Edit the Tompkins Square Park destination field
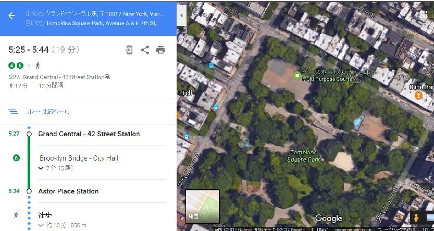Viewport: 434px width, 231px height. (95, 23)
